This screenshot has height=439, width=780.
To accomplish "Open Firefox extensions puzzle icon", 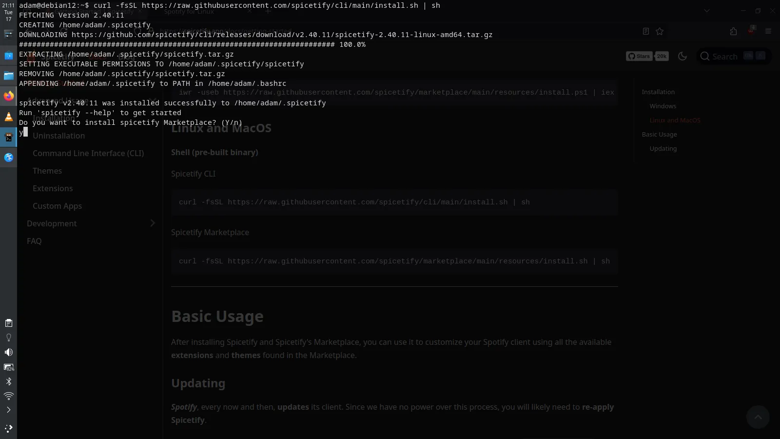I will pyautogui.click(x=734, y=31).
